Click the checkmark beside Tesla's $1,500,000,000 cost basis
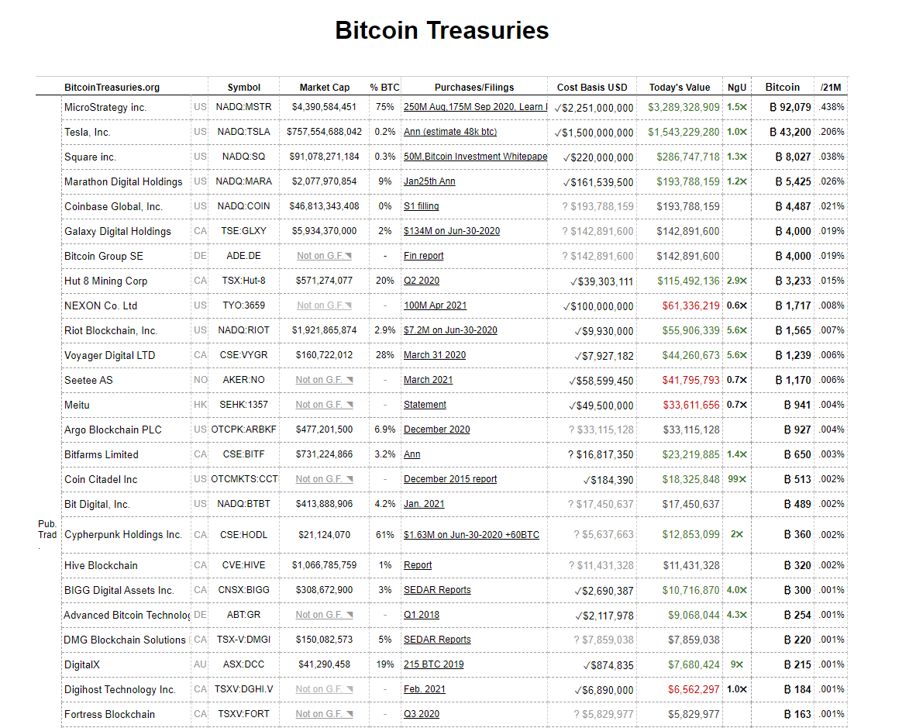The image size is (916, 728). click(x=558, y=133)
